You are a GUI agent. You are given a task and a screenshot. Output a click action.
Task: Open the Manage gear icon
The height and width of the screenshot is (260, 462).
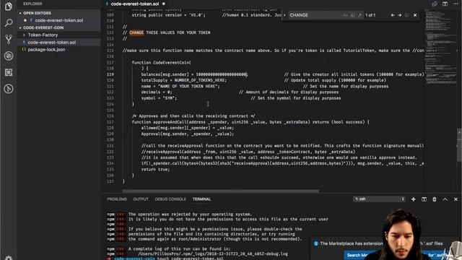click(x=9, y=258)
